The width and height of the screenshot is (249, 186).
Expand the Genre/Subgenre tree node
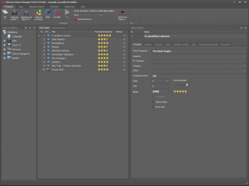tap(4, 53)
